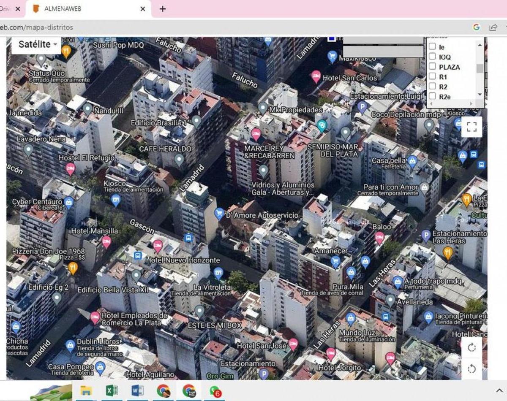Click the district list scroll up arrow
The image size is (507, 401).
click(x=480, y=45)
